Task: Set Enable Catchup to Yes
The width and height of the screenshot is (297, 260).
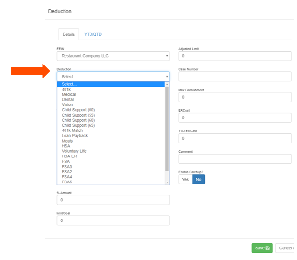Action: pos(185,180)
